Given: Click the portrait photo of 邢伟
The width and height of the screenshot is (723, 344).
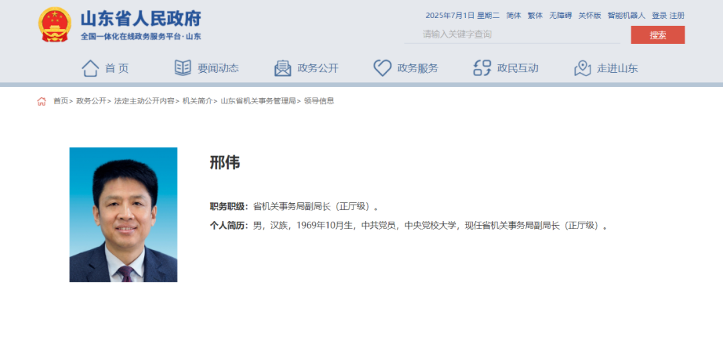Looking at the screenshot, I should [x=123, y=214].
